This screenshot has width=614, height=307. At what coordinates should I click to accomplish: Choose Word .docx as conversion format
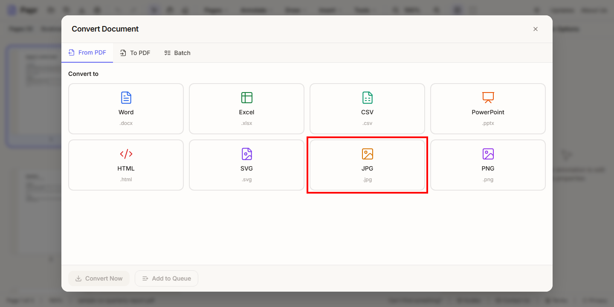[x=126, y=109]
